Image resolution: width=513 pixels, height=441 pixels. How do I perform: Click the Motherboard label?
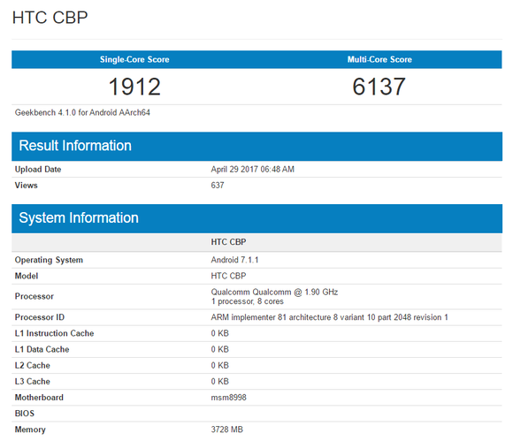coord(39,398)
